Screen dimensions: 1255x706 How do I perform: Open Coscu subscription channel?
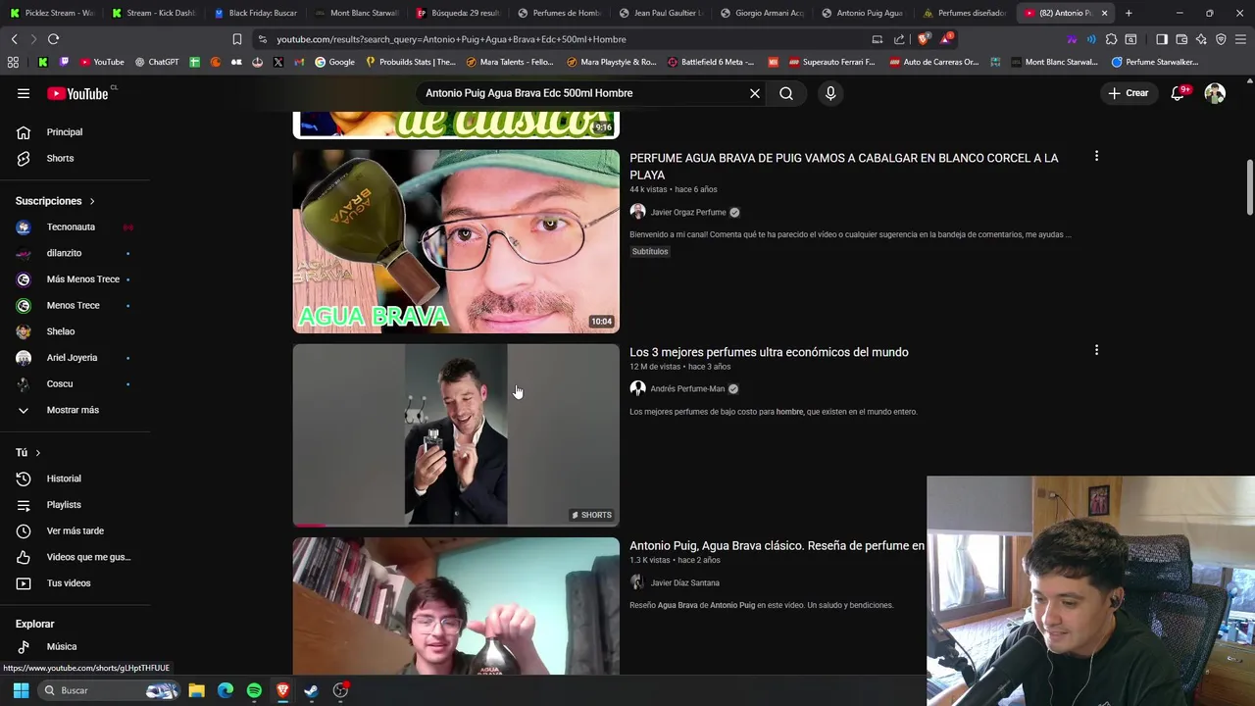(x=59, y=383)
